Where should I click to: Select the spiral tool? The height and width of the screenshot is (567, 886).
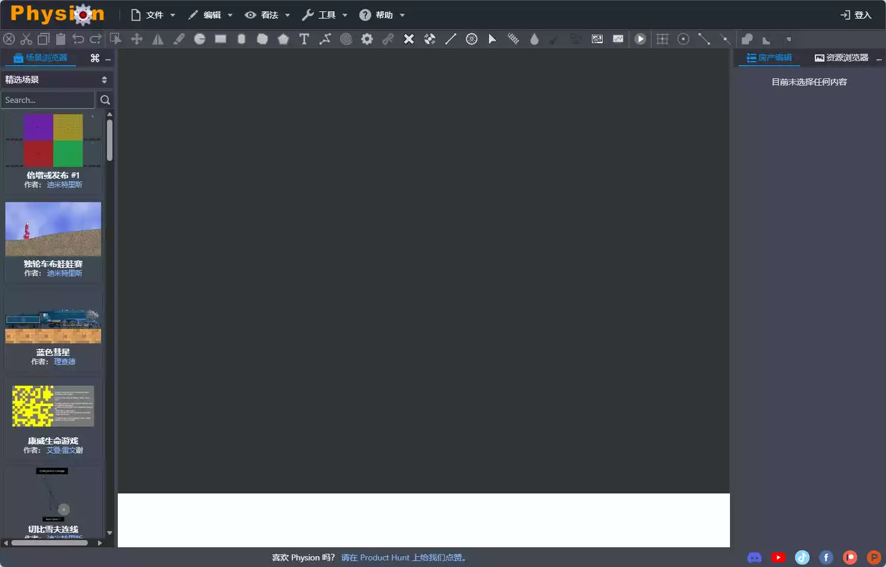(346, 39)
